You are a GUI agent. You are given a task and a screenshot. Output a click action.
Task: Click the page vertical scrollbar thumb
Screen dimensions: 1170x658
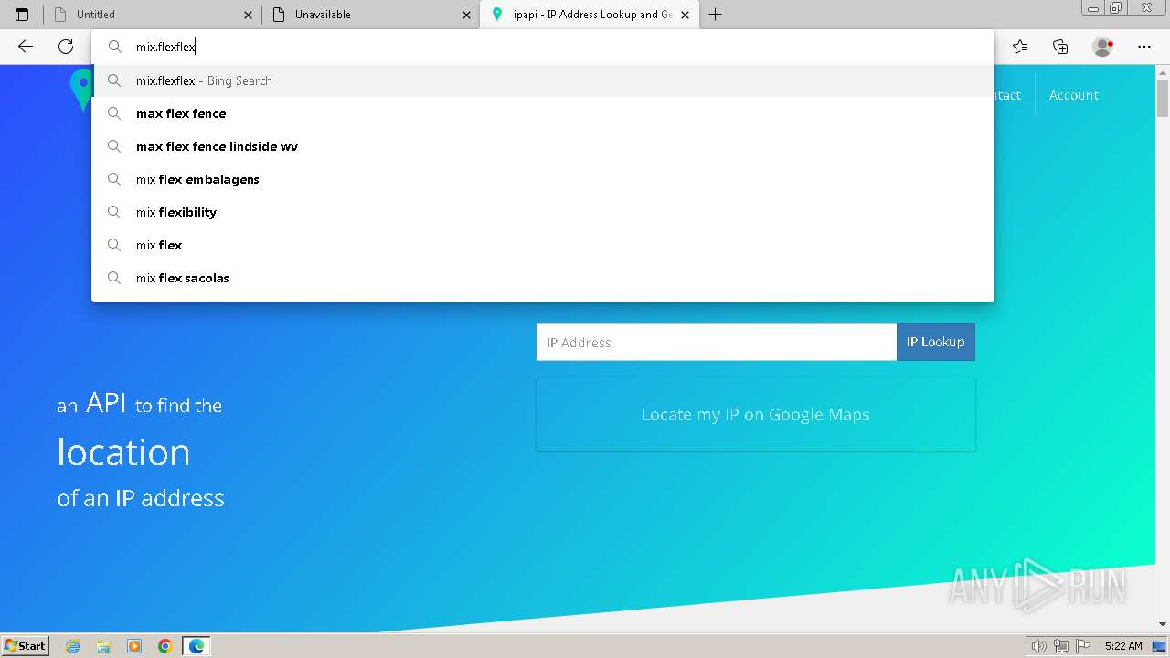1163,99
